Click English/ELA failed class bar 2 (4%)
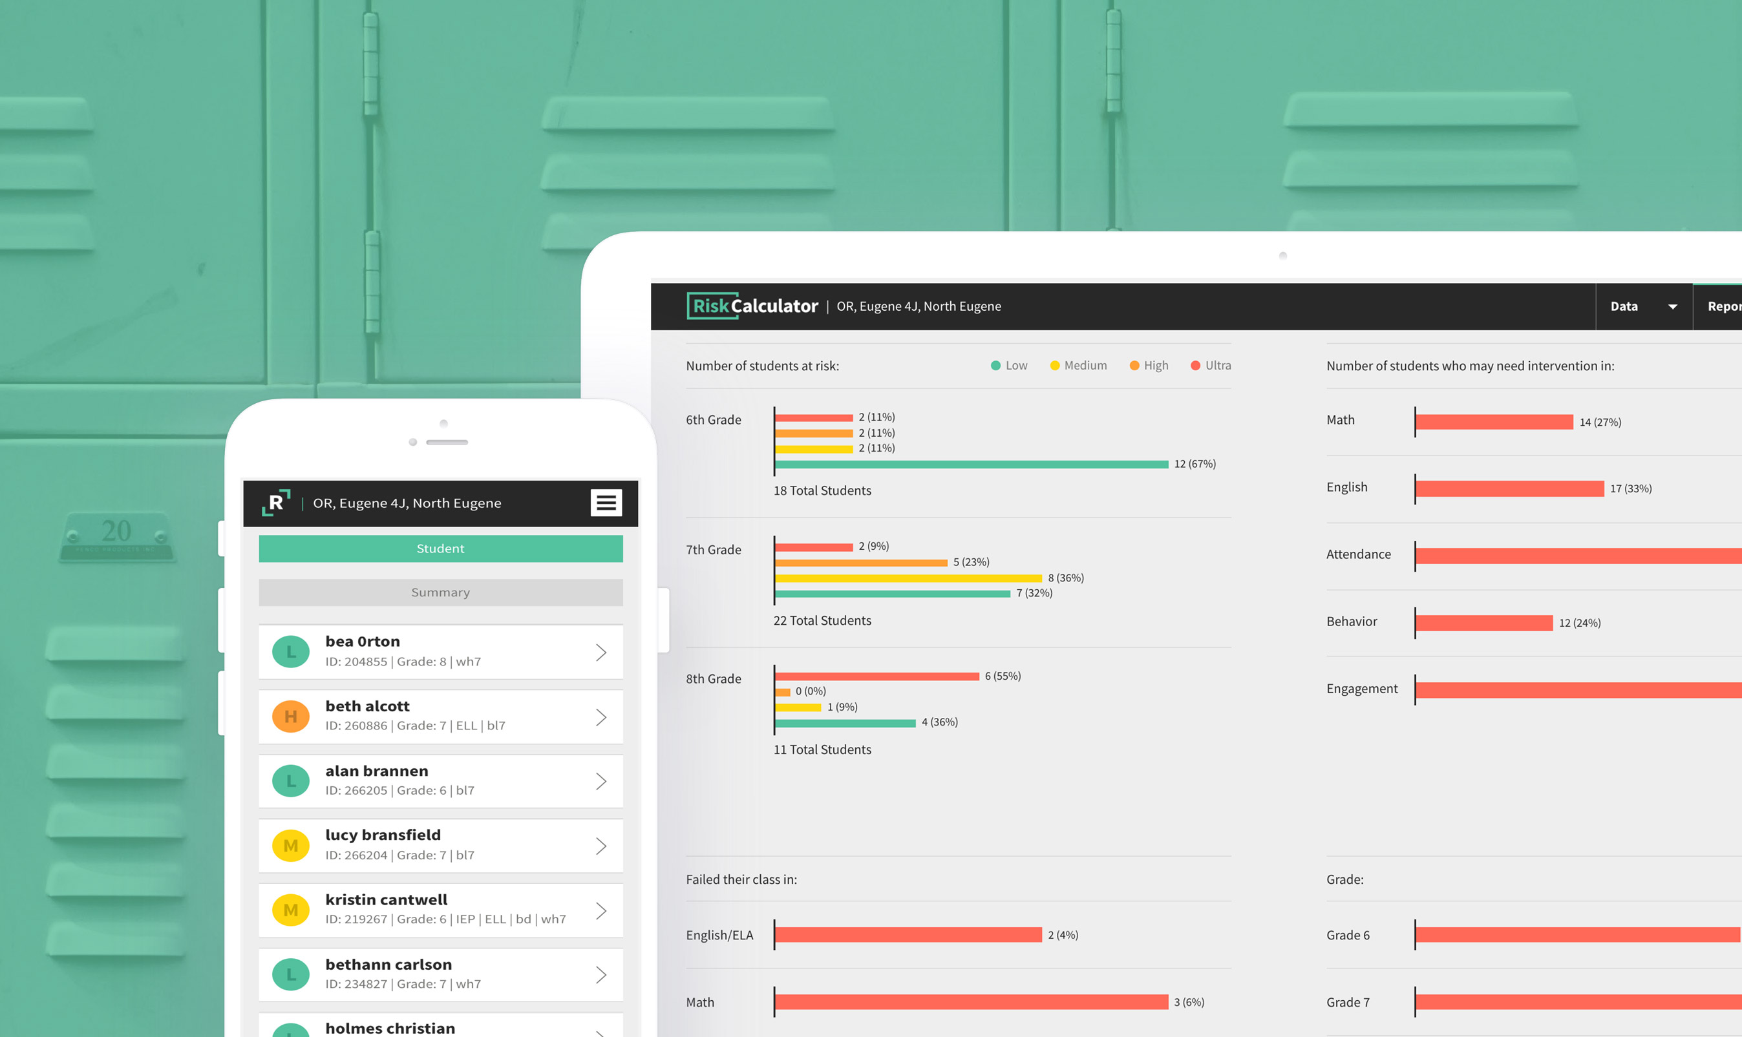 pyautogui.click(x=909, y=935)
